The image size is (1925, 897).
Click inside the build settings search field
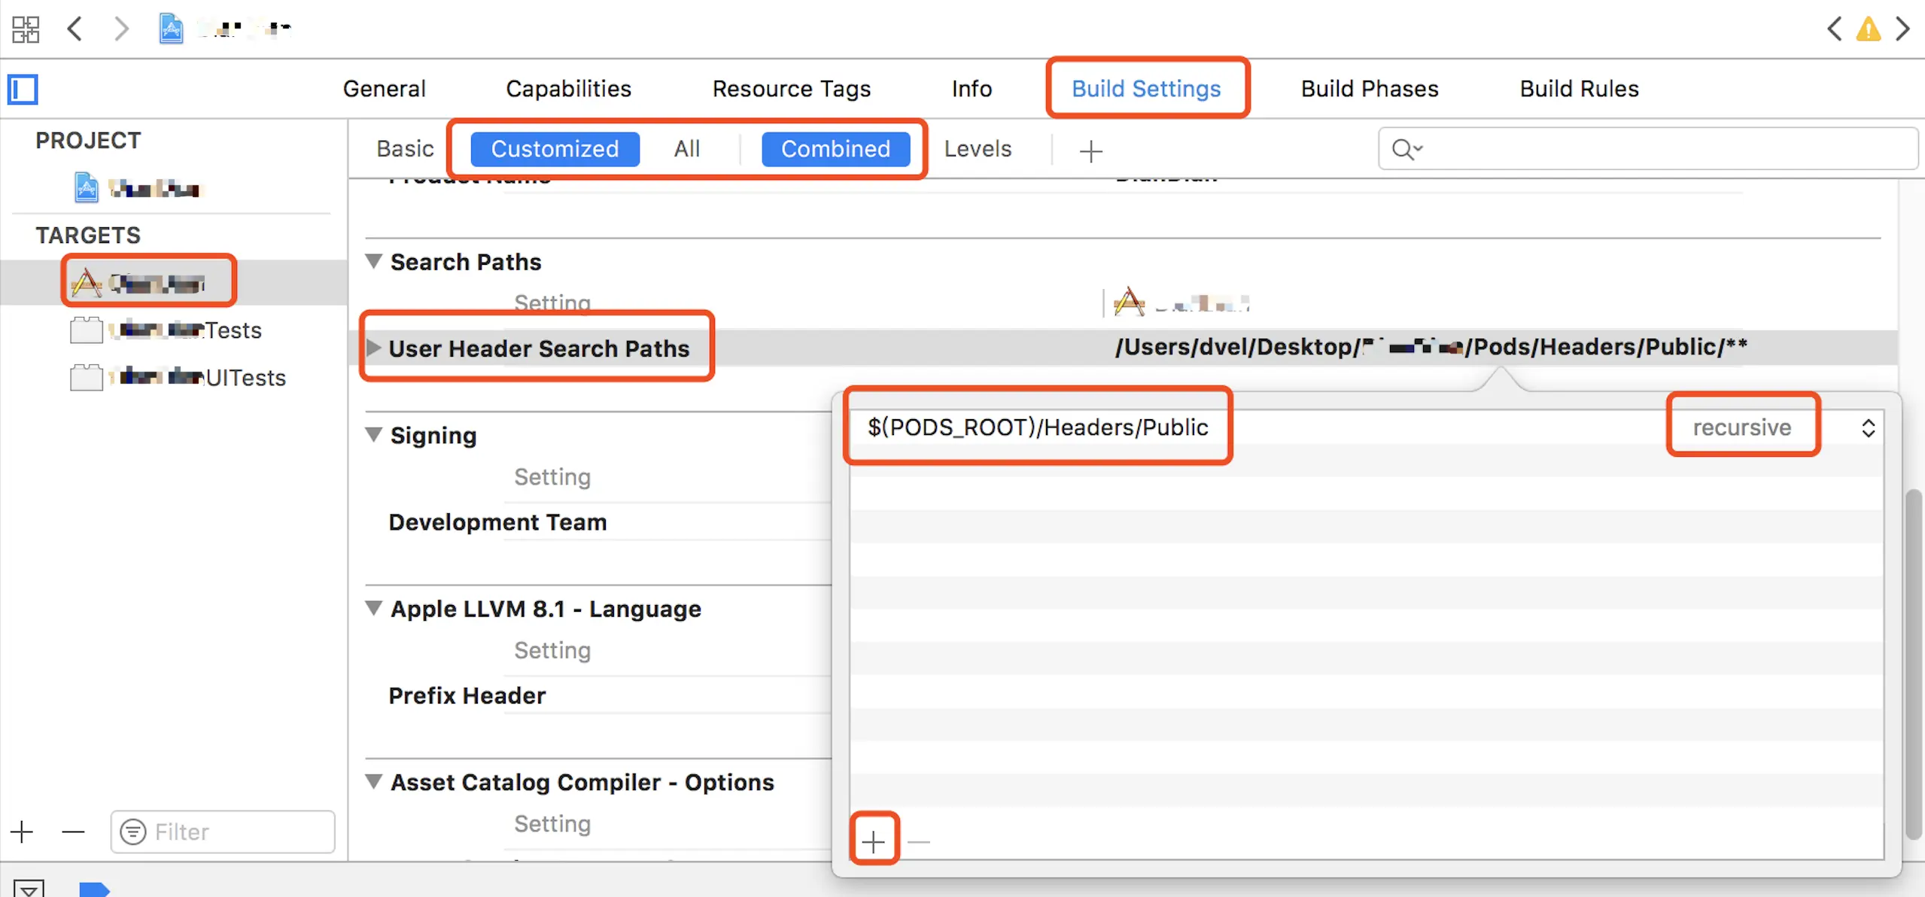pyautogui.click(x=1618, y=148)
